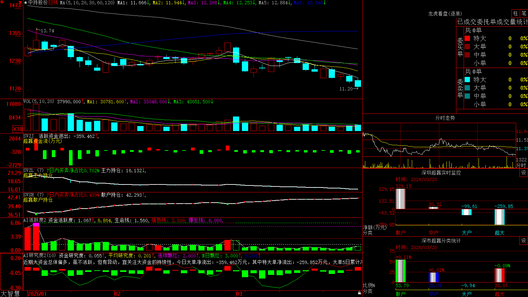Click the 委买单 section label

(460, 47)
